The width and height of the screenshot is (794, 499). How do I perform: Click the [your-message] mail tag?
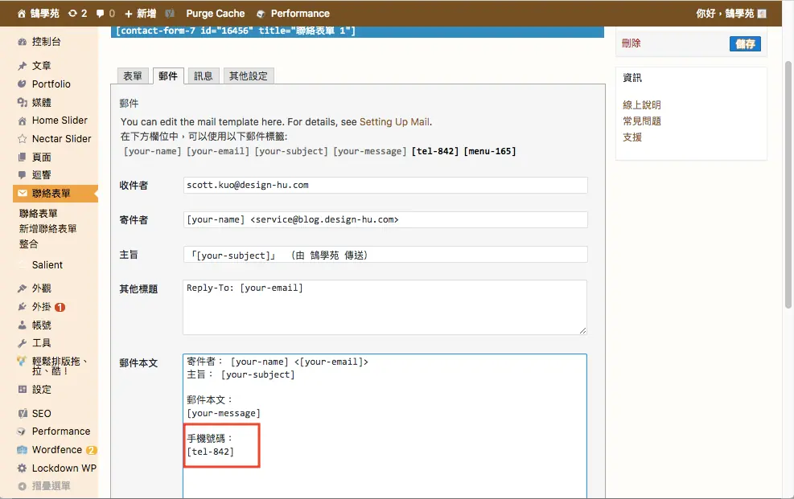point(370,151)
